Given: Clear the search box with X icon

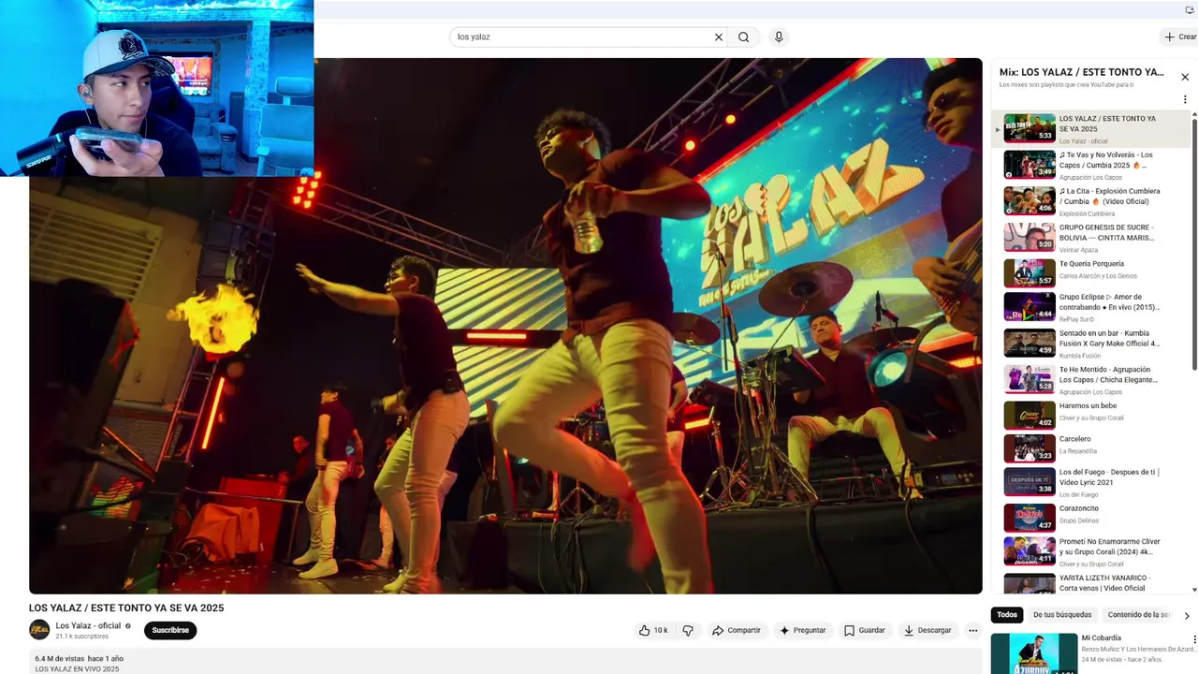Looking at the screenshot, I should [x=719, y=37].
